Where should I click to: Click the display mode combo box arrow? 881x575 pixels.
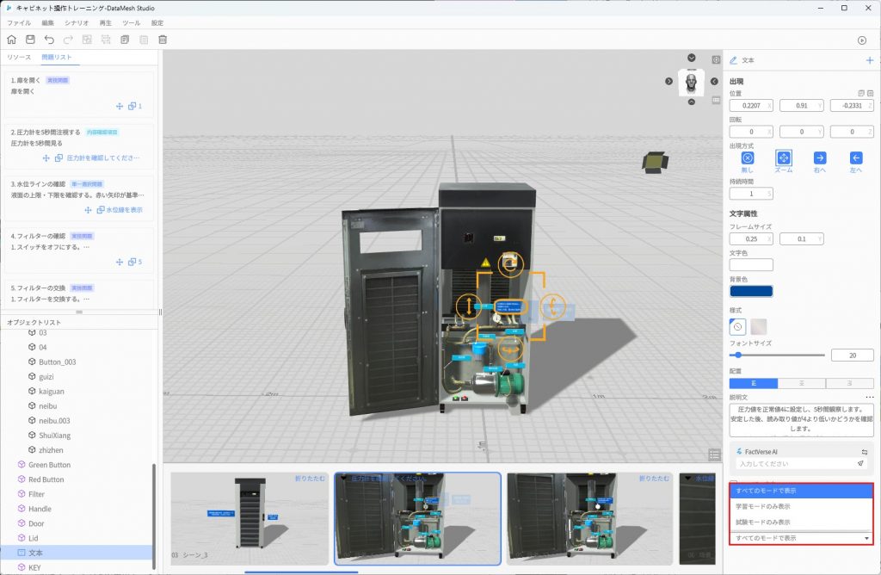click(866, 538)
